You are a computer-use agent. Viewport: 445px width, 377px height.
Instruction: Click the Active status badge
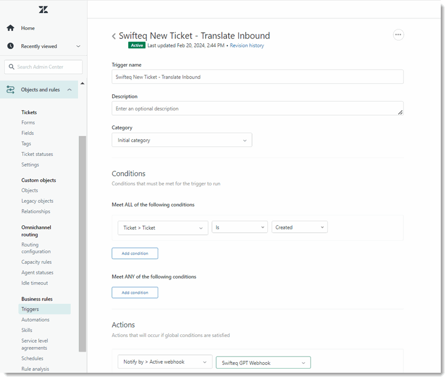(137, 45)
